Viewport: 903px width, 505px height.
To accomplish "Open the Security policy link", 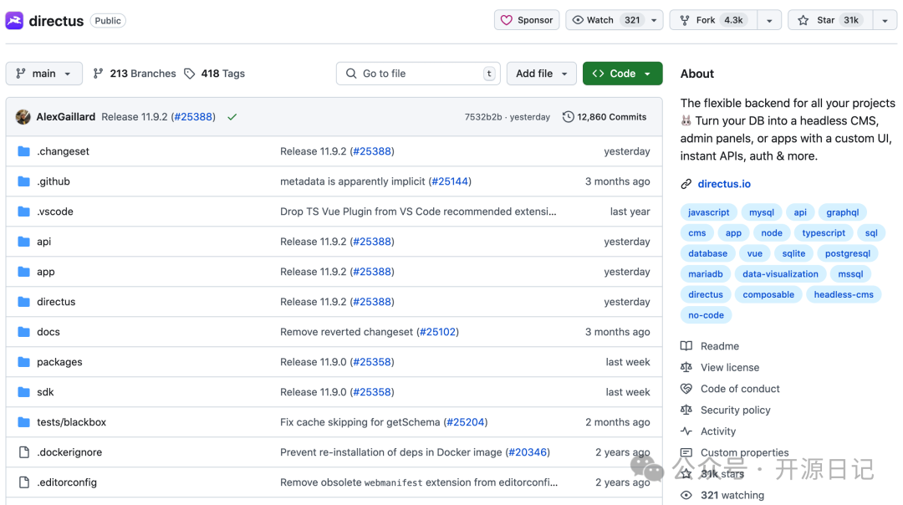I will pos(736,410).
